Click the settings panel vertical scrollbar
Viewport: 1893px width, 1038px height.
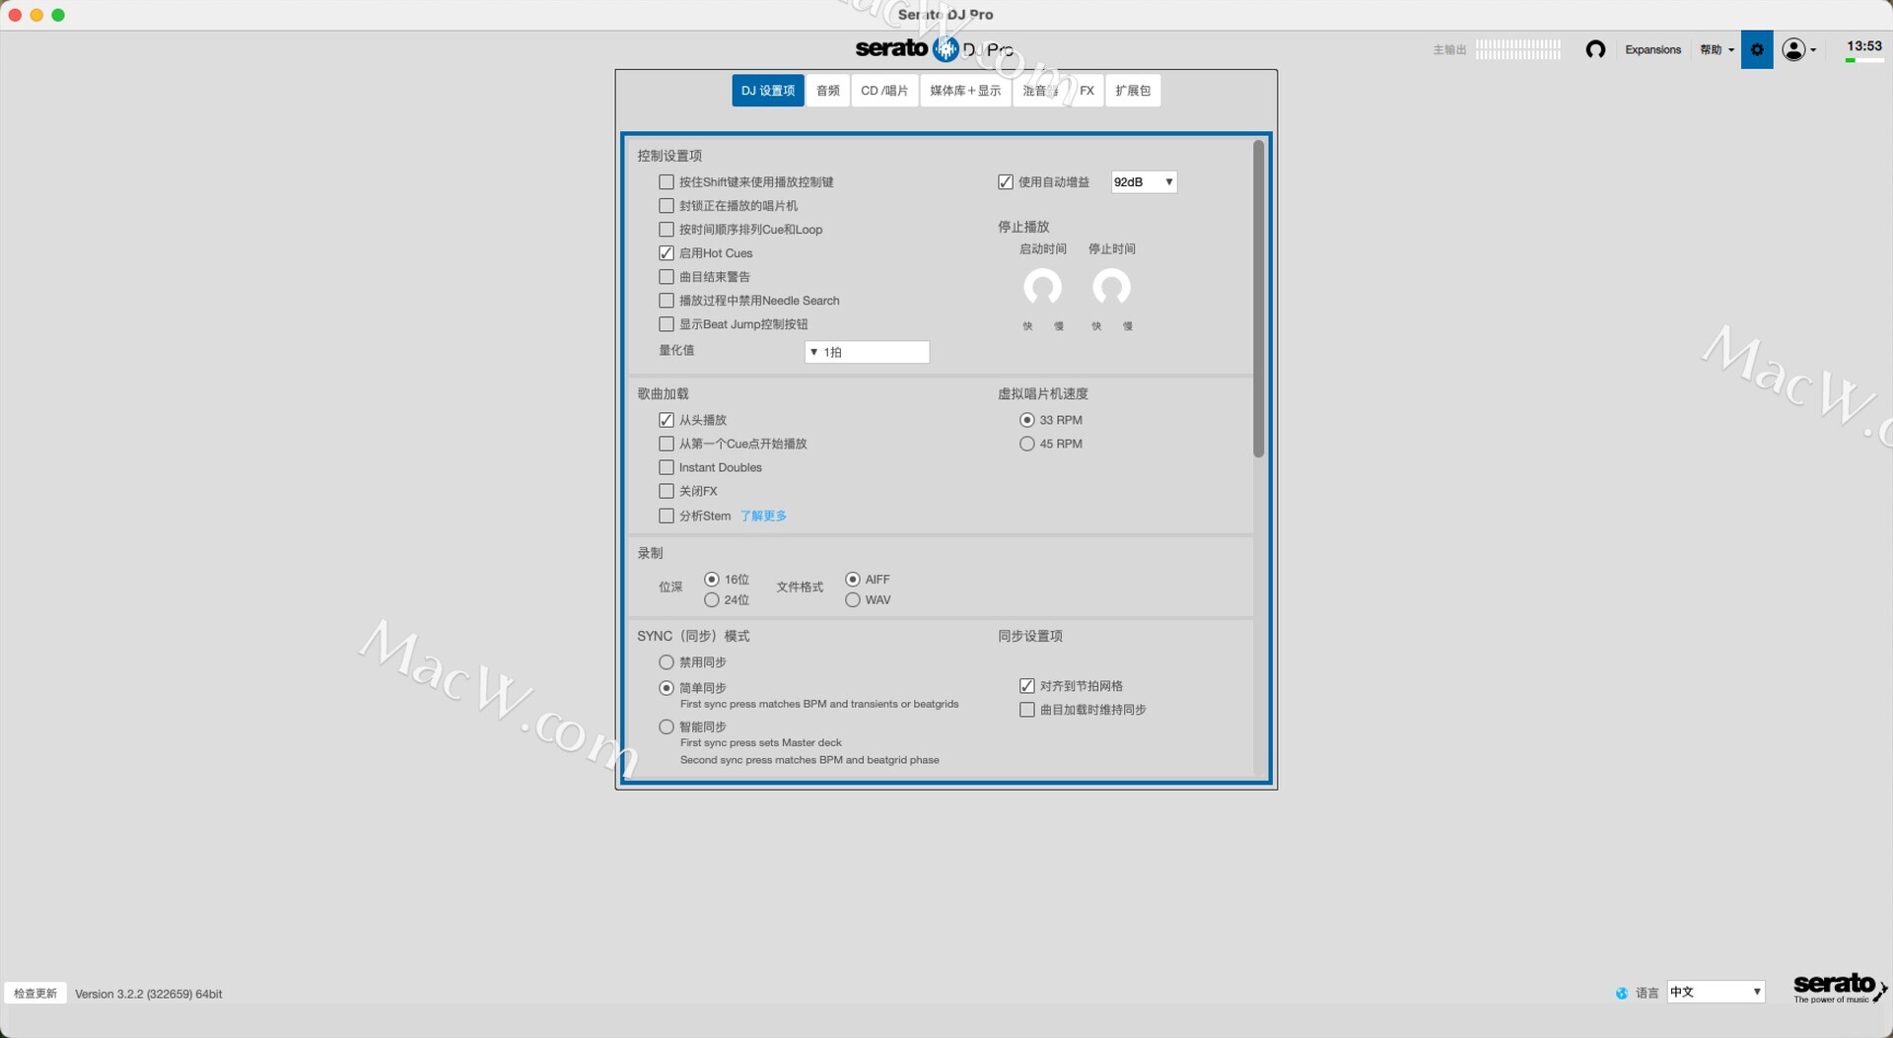point(1258,299)
